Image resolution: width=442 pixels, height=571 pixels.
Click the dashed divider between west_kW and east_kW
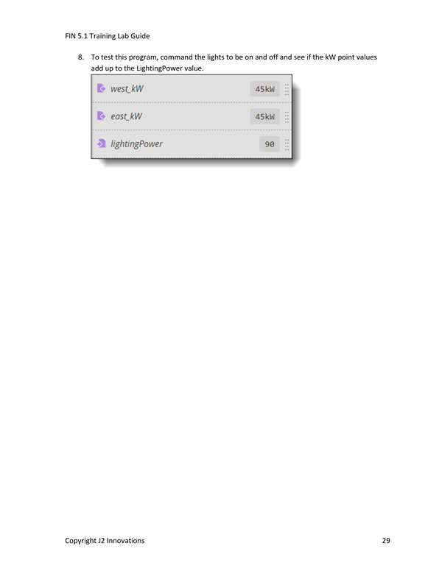(x=192, y=102)
